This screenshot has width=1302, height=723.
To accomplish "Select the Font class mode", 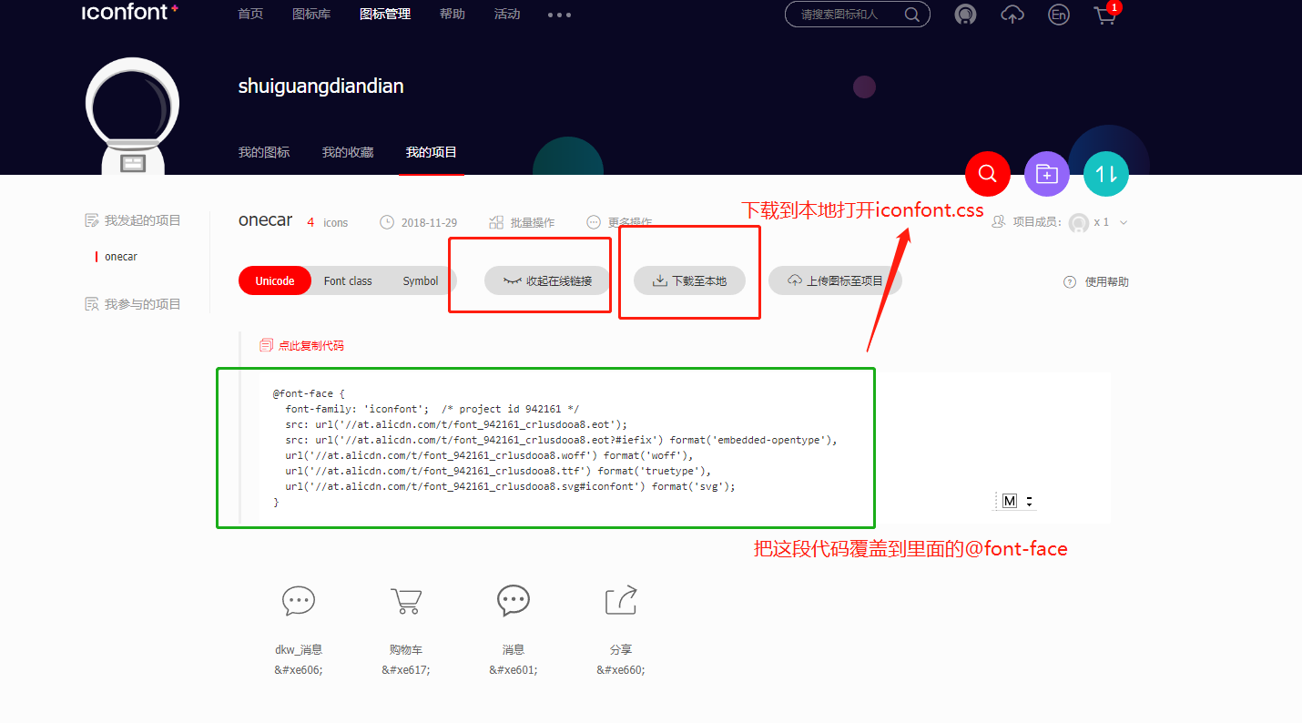I will click(348, 280).
